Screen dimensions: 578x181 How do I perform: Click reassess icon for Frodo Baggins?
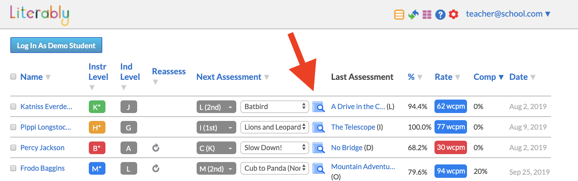156,168
